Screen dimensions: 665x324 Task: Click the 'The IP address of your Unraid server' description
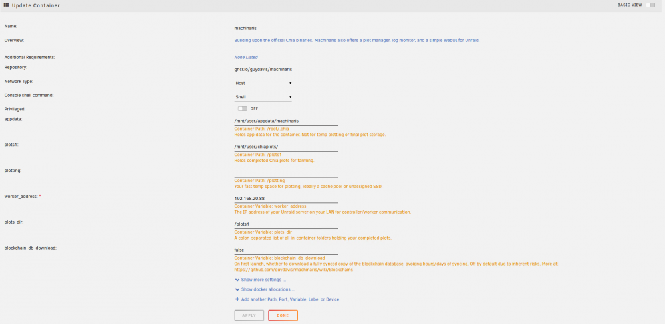323,212
